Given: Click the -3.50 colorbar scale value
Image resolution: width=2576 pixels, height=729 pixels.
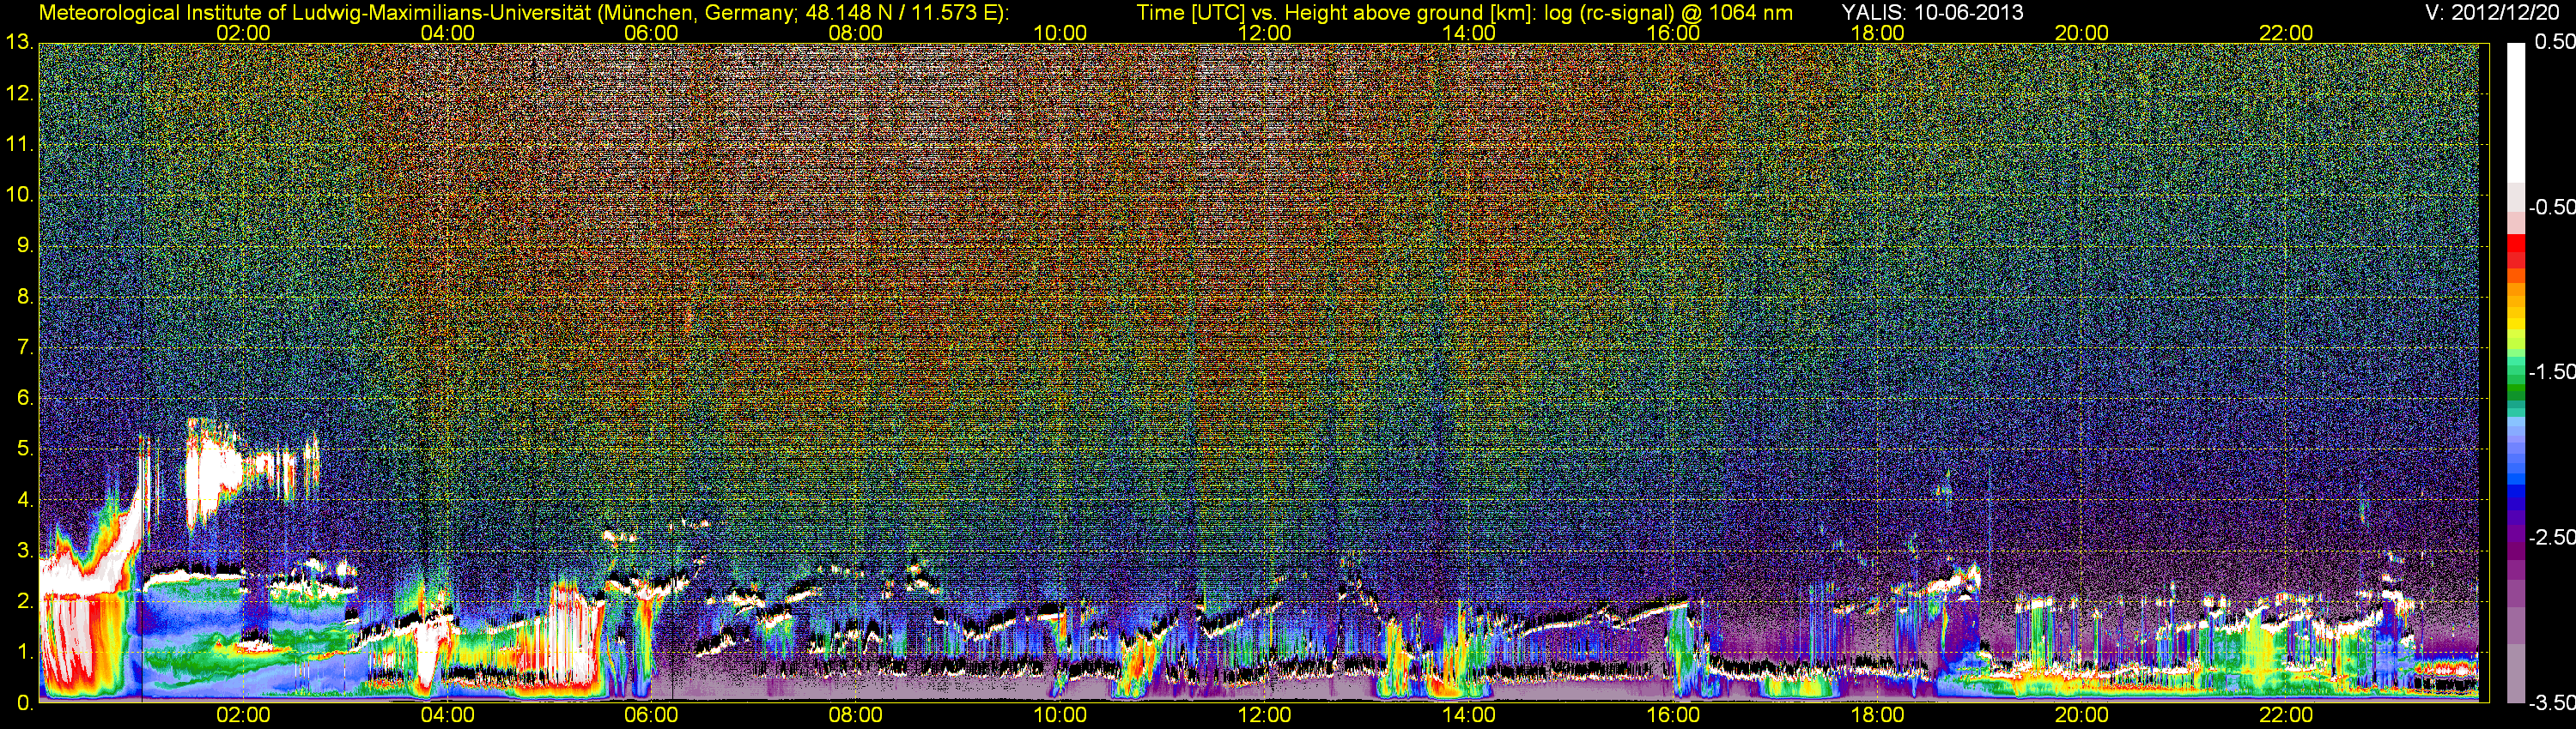Looking at the screenshot, I should (2551, 702).
